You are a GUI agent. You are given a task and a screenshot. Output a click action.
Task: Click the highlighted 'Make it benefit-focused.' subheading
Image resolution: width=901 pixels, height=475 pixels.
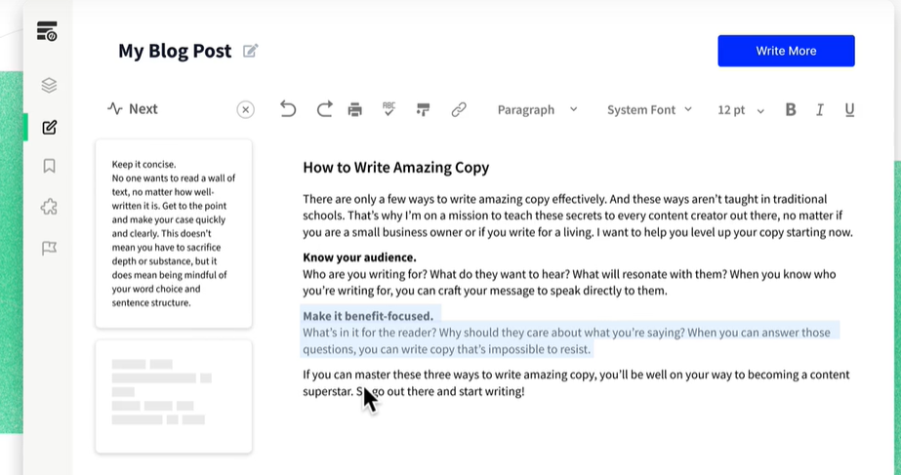(368, 316)
